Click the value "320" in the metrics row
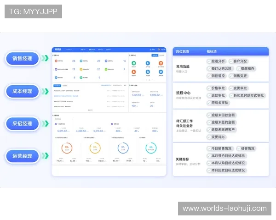The image size is (276, 220). 154,131
